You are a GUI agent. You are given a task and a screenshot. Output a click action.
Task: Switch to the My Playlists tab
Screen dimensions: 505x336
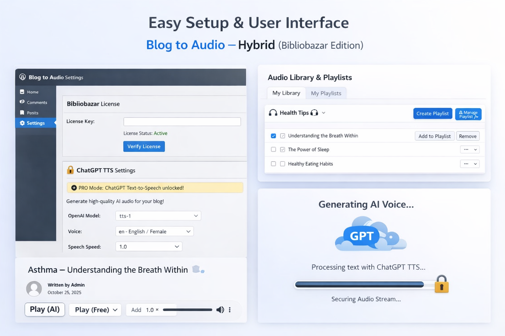326,93
